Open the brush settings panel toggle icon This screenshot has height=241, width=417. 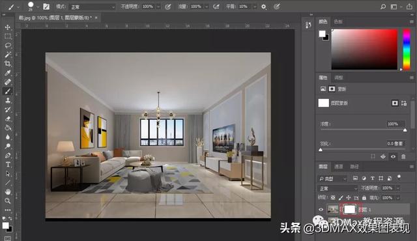(46, 7)
